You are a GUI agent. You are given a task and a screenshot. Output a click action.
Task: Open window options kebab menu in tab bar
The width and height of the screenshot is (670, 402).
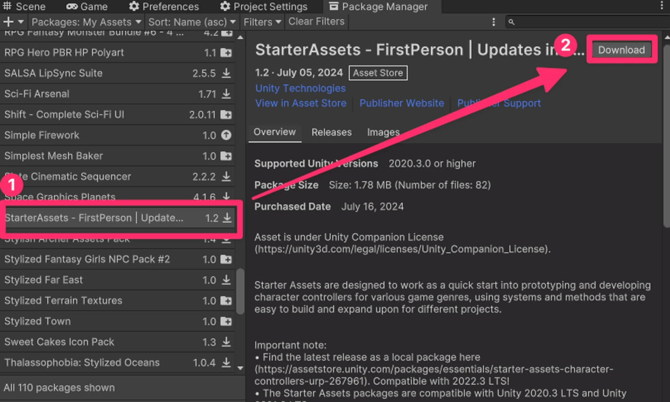point(662,5)
